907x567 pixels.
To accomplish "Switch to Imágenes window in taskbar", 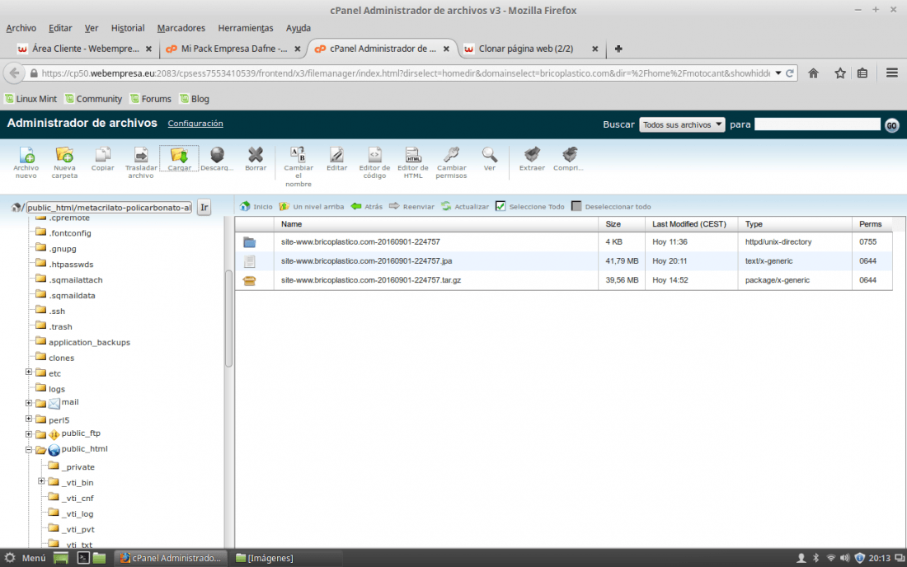I will pos(265,558).
